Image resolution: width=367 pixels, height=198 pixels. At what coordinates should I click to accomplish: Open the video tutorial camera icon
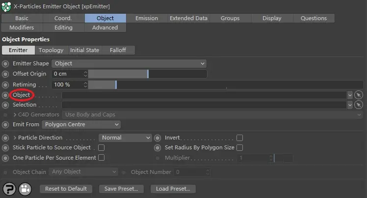click(25, 189)
